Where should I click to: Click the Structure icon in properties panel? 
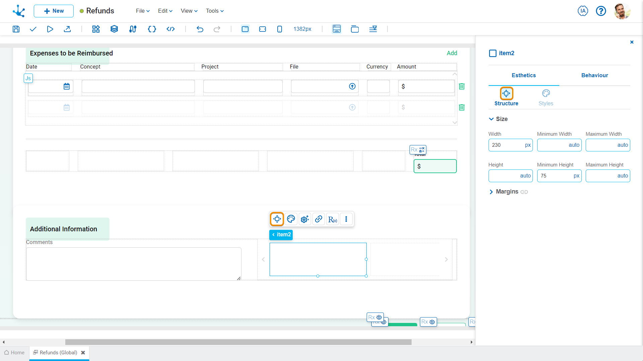(x=507, y=94)
